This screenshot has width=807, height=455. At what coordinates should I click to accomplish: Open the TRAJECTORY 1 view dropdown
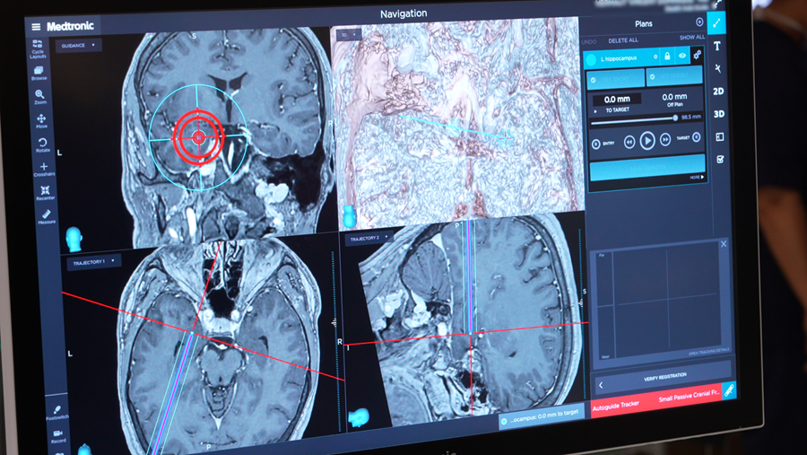93,262
